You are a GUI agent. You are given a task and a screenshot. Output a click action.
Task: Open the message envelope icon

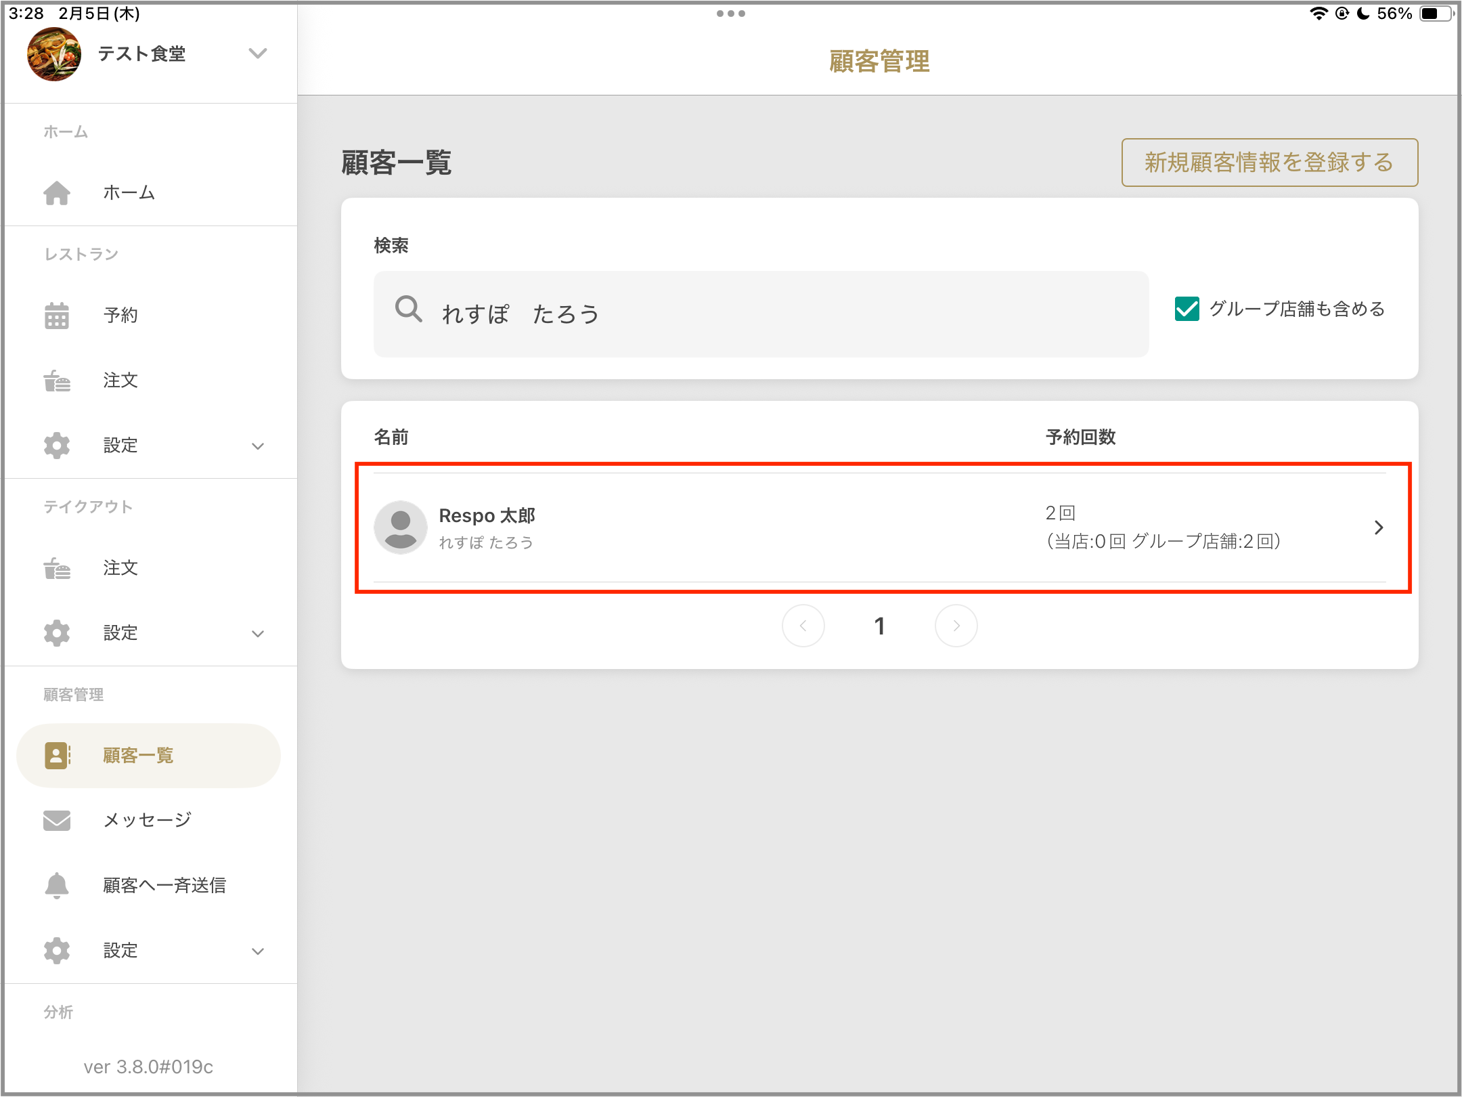click(57, 820)
